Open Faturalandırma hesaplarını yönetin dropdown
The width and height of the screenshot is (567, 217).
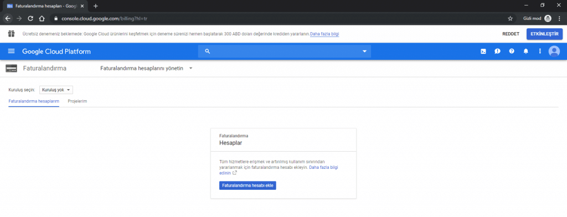click(146, 68)
